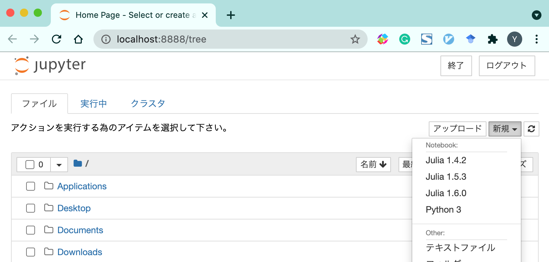Open the Extensions puzzle piece menu
The image size is (549, 262).
493,39
